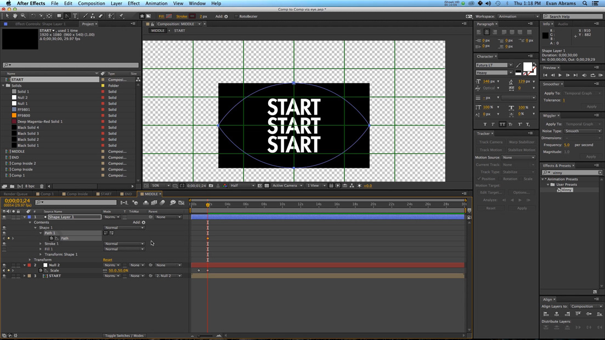Open Layer menu
This screenshot has height=340, width=605.
116,3
